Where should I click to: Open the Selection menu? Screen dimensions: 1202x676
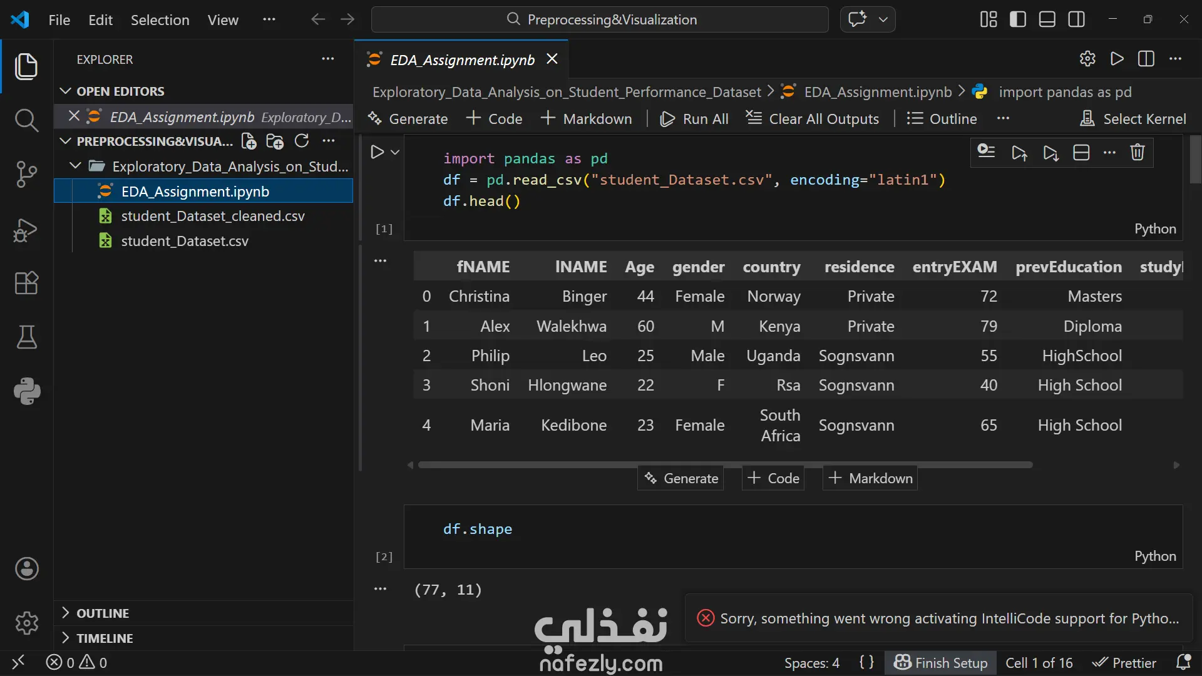point(160,20)
